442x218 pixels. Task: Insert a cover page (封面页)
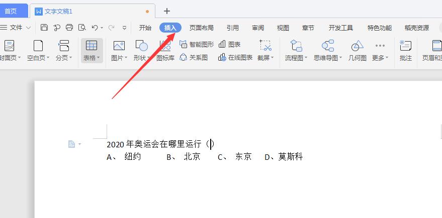[9, 50]
